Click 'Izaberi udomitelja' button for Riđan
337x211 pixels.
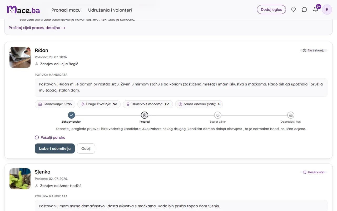[55, 148]
